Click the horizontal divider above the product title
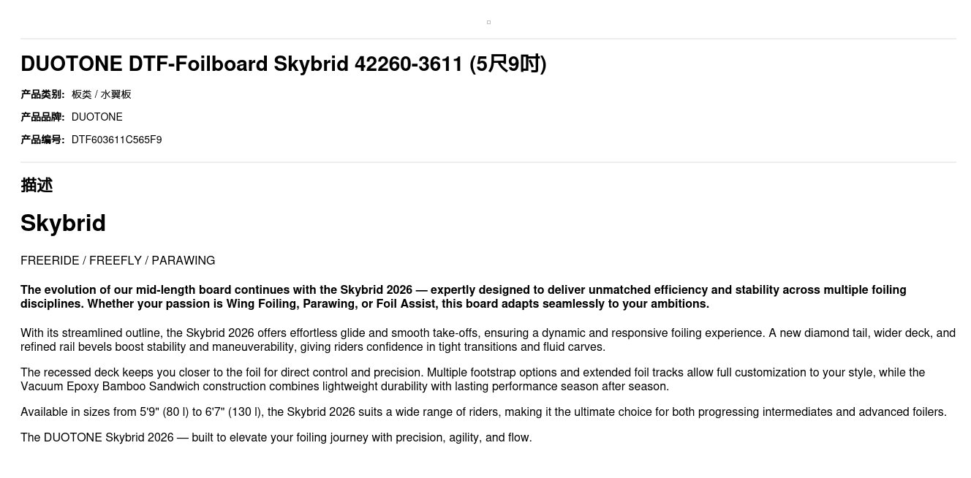Viewport: 971px width, 478px height. [x=488, y=39]
